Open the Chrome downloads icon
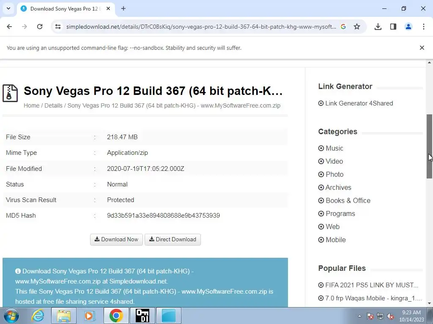Screen dimensions: 433x324 coord(378,27)
